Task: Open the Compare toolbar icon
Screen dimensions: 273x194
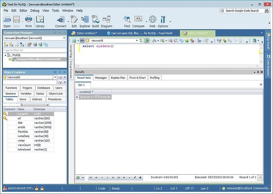Action: (138, 22)
